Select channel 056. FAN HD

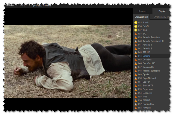tap(144, 100)
